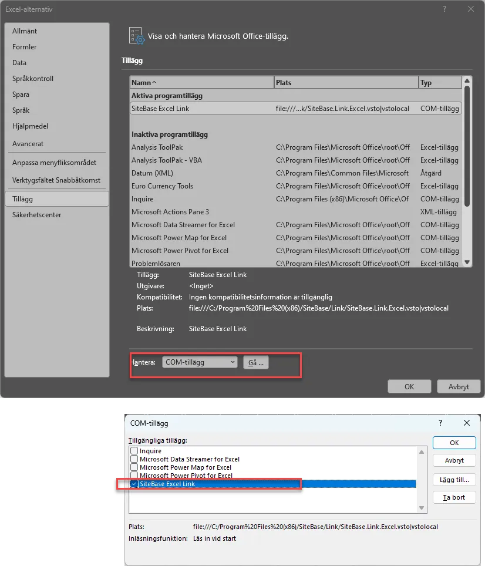Enable Microsoft Data Streamer for Excel checkbox
The image size is (485, 566).
pyautogui.click(x=134, y=459)
